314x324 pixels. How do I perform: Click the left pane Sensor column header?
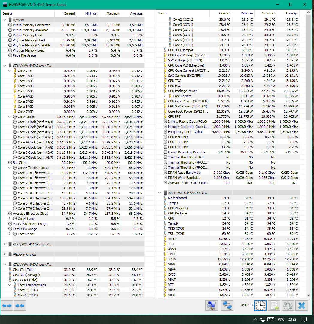[x=28, y=13]
